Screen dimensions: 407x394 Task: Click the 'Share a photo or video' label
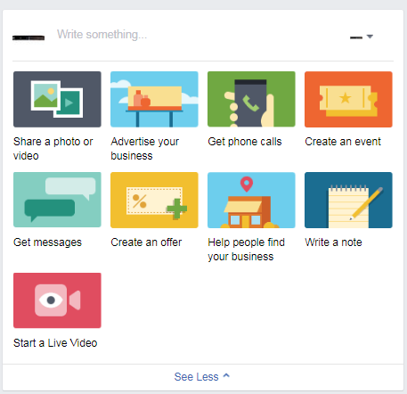53,149
